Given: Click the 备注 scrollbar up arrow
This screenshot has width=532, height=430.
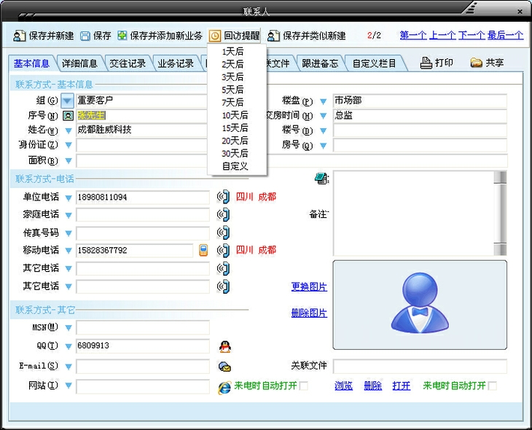Looking at the screenshot, I should point(500,177).
